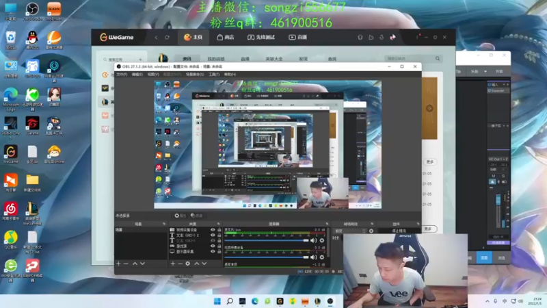This screenshot has height=308, width=547.
Task: Adjust 麦克风/Aux volume slider
Action: 267,240
